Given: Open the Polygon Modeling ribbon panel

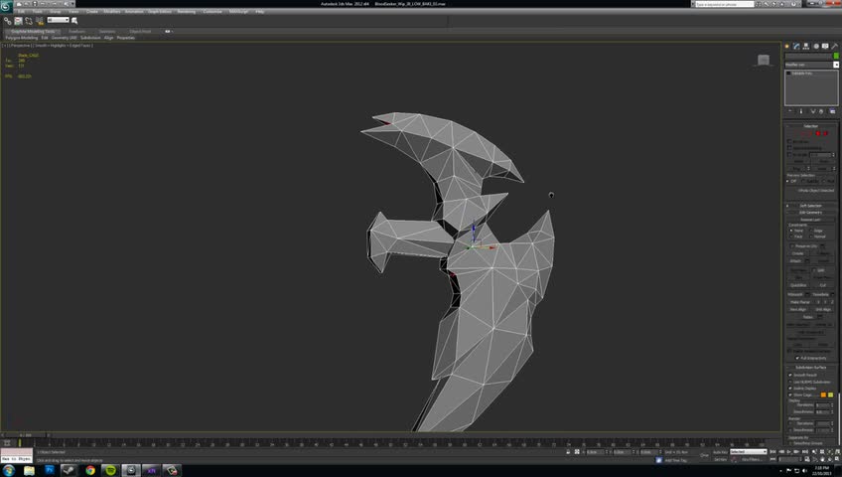Looking at the screenshot, I should (22, 38).
